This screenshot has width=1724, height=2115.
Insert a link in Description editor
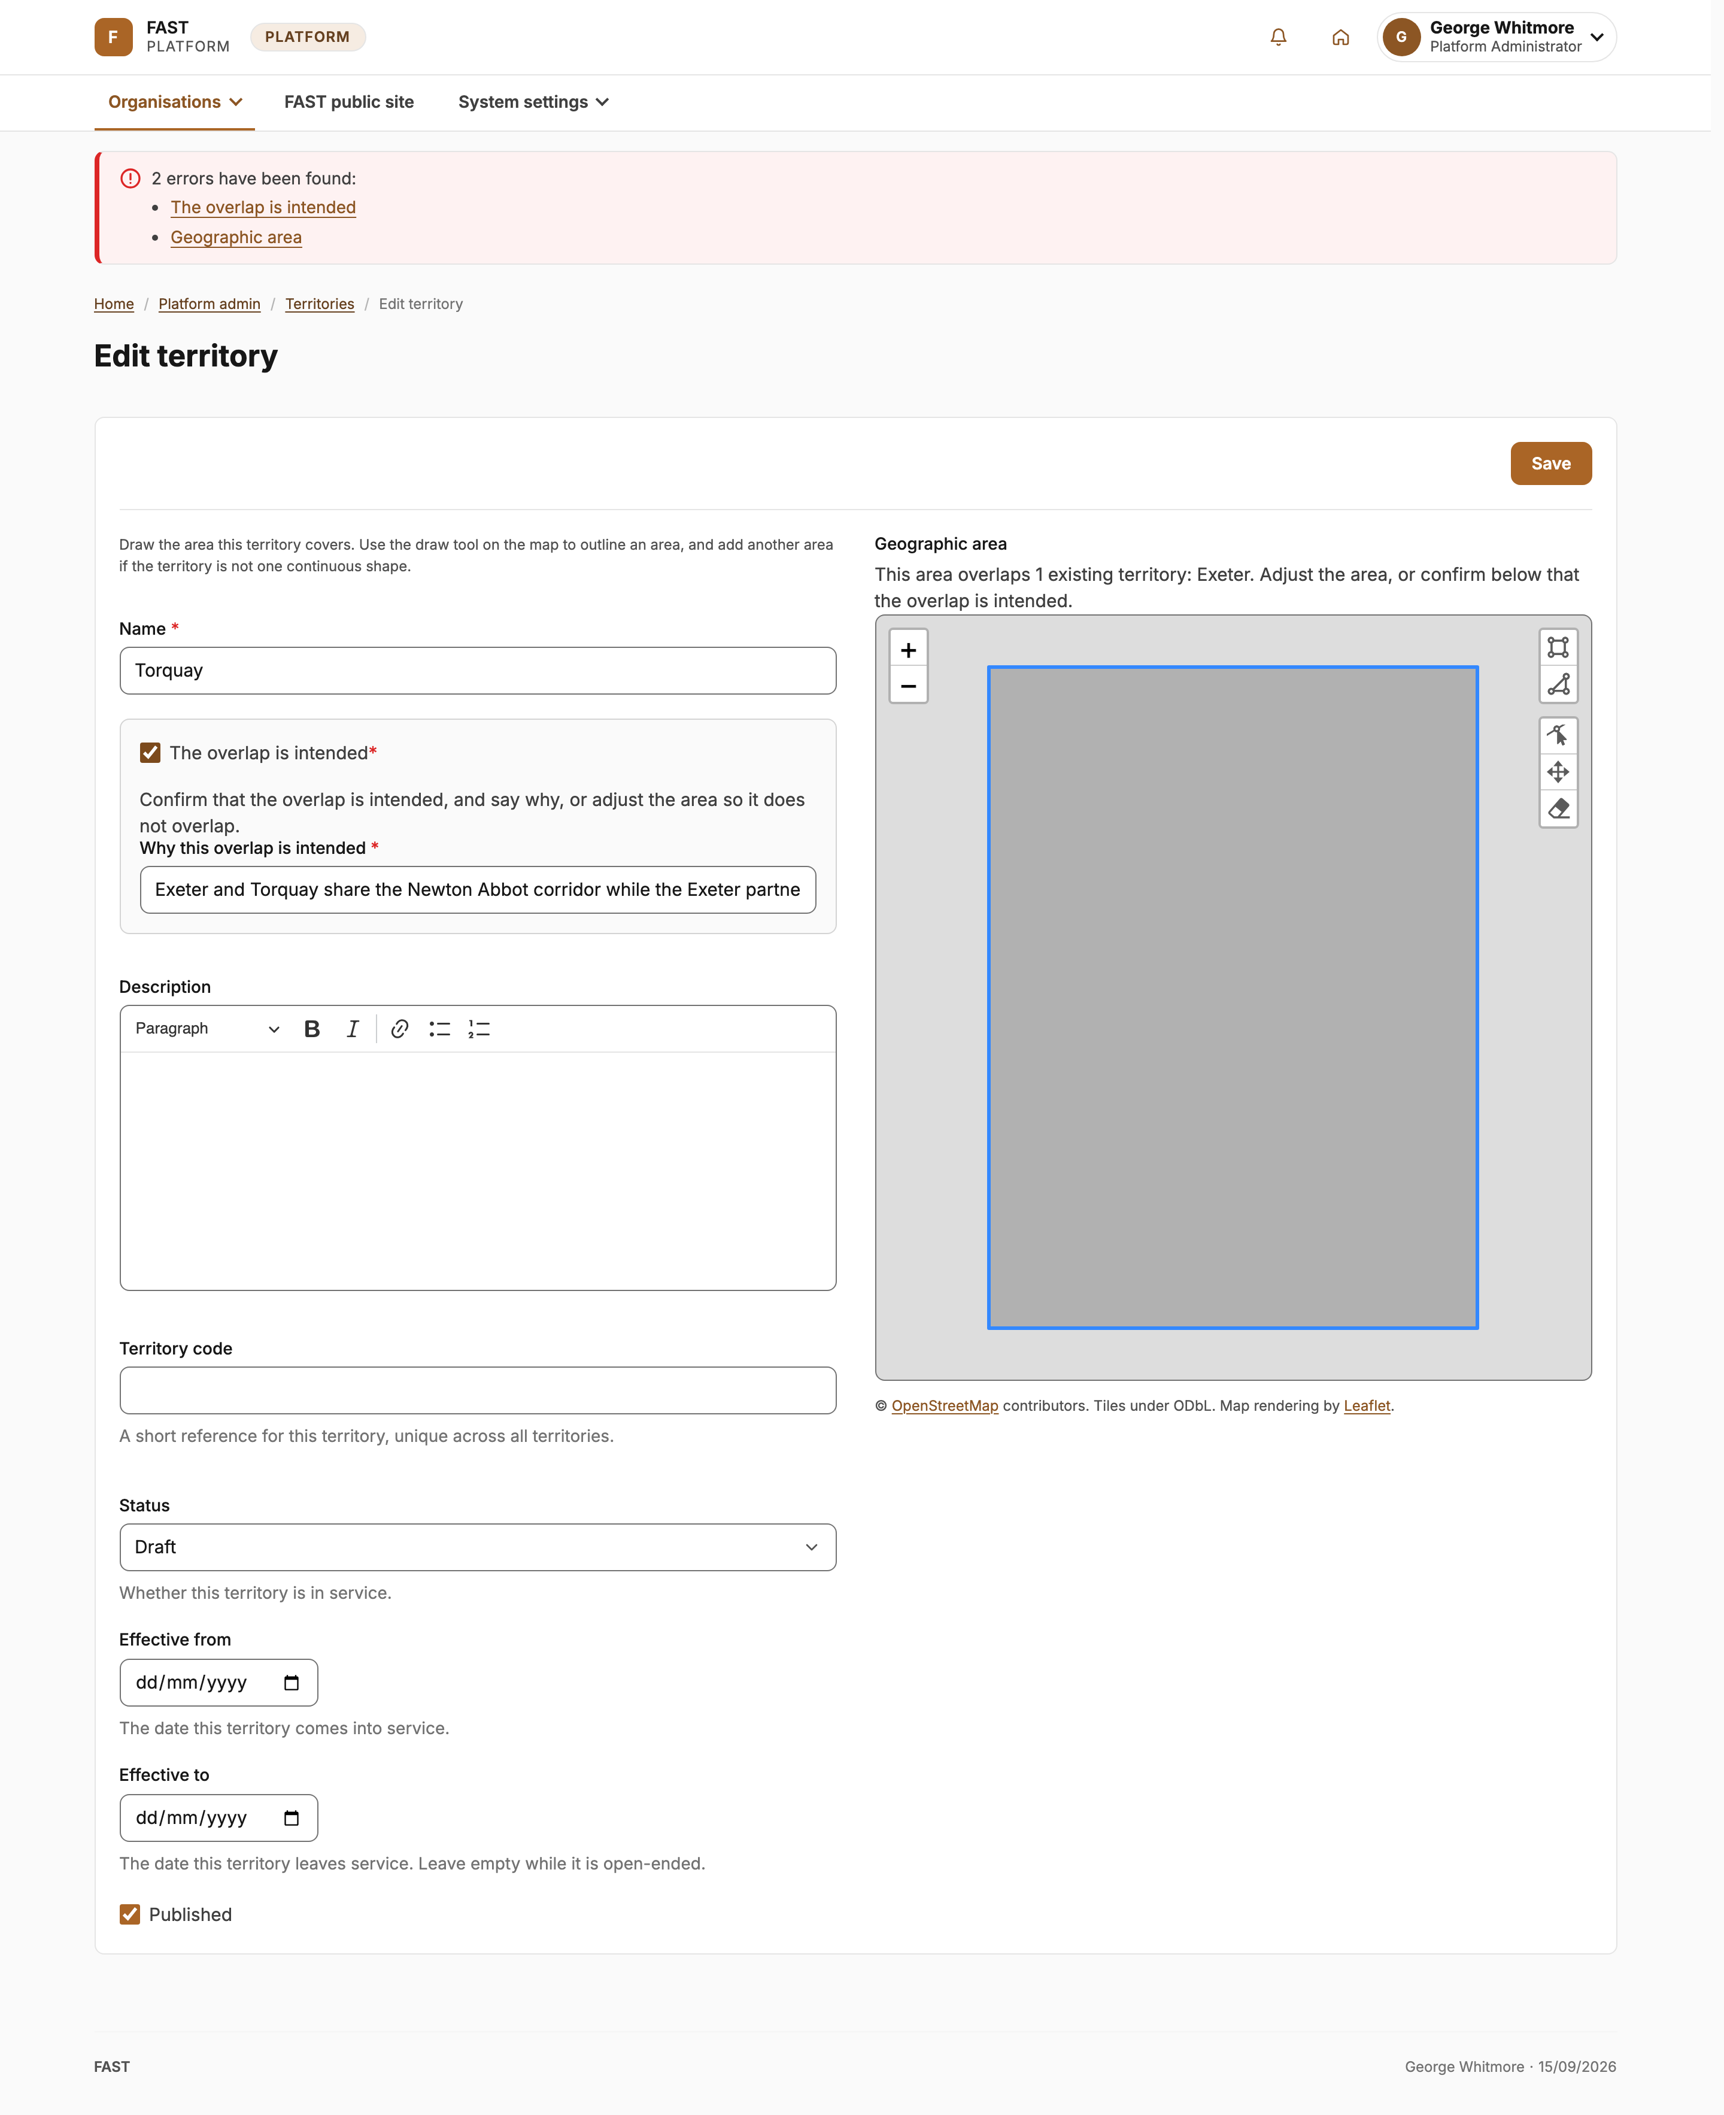pos(399,1029)
